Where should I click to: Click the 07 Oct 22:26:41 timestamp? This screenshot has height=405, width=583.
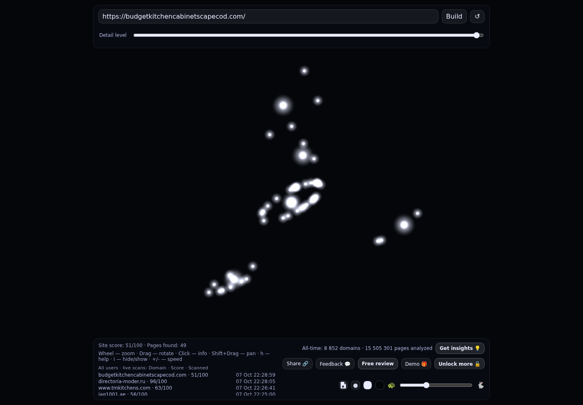(x=255, y=388)
